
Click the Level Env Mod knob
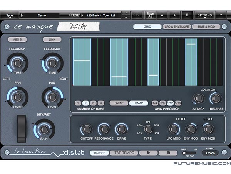pos(208,129)
